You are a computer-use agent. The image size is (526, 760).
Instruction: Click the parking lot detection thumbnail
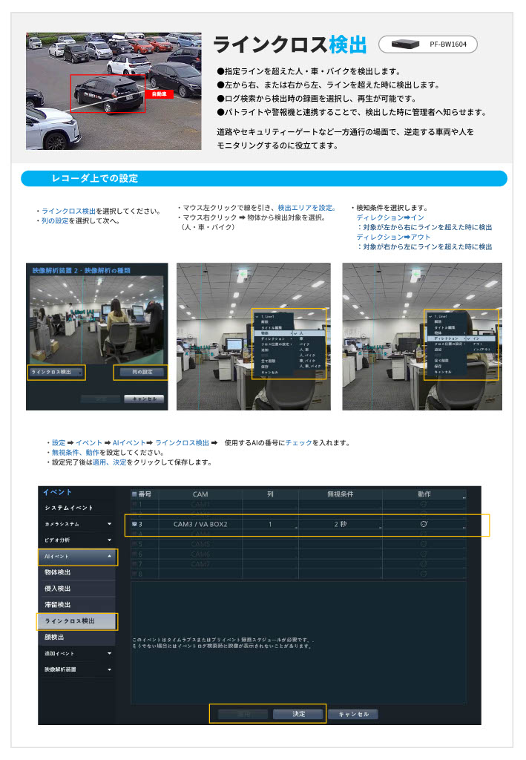point(114,91)
